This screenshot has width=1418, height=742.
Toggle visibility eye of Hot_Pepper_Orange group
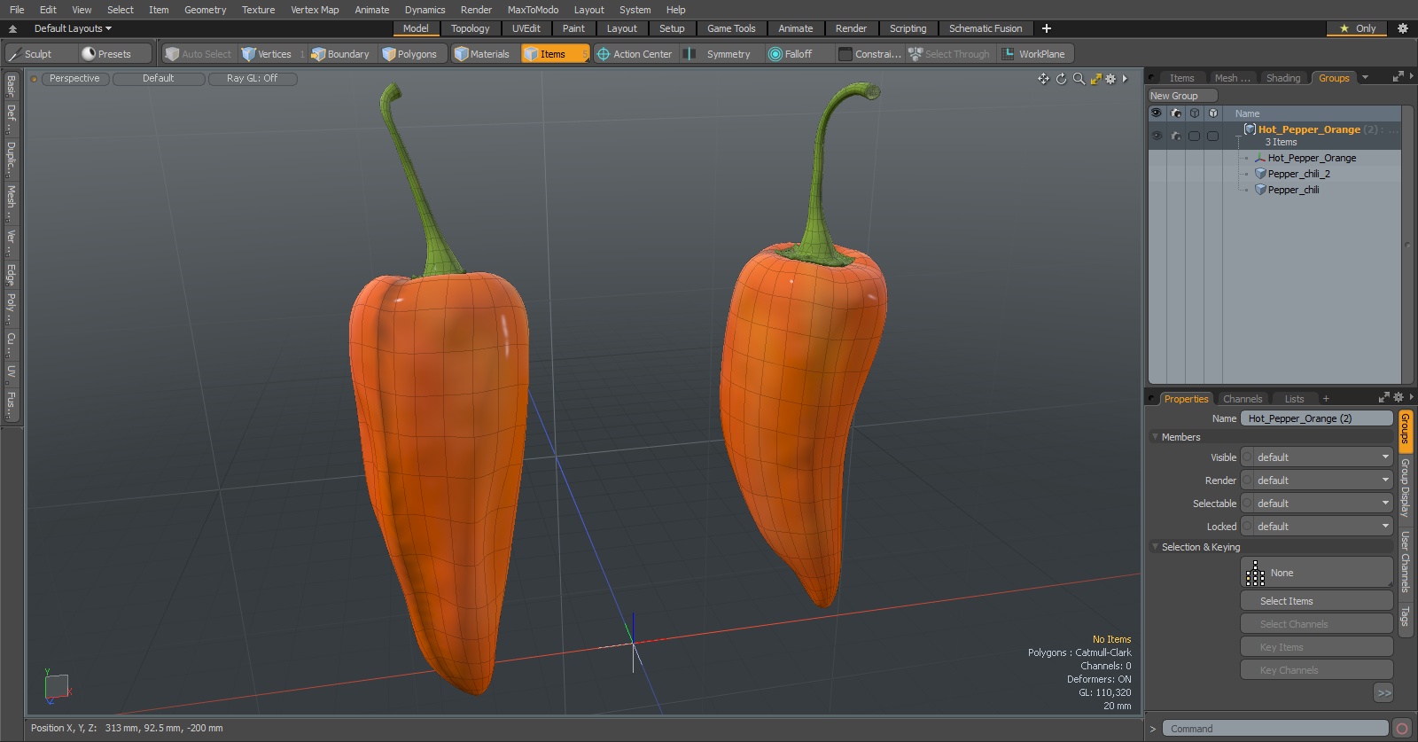1157,136
